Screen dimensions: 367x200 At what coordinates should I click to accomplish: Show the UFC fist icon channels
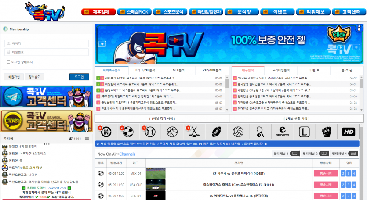(x=326, y=131)
